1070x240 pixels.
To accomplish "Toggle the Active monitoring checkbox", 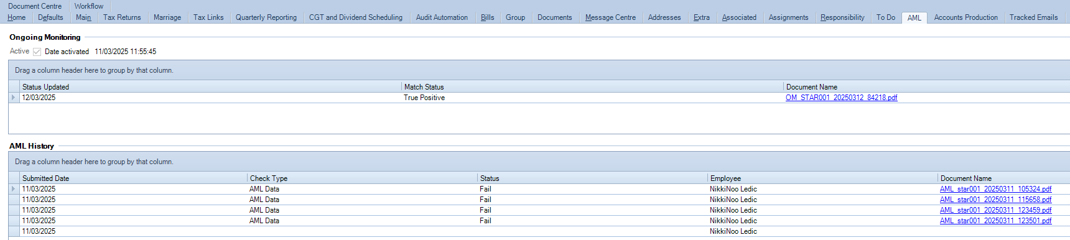I will (x=37, y=52).
